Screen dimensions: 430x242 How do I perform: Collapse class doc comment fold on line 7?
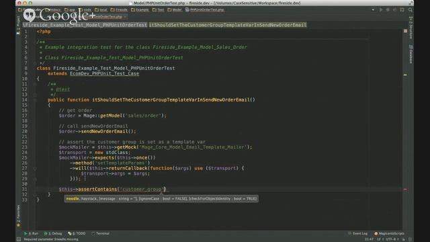point(35,63)
